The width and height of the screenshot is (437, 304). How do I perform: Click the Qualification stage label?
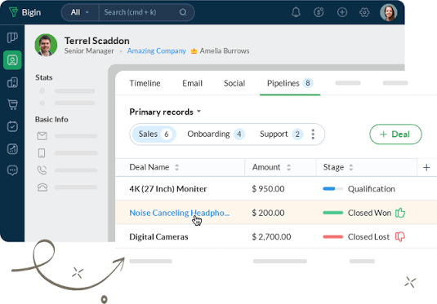371,189
